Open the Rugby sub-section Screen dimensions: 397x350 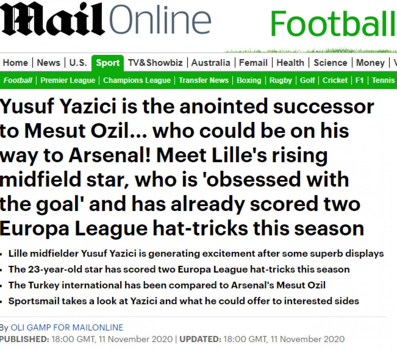281,80
